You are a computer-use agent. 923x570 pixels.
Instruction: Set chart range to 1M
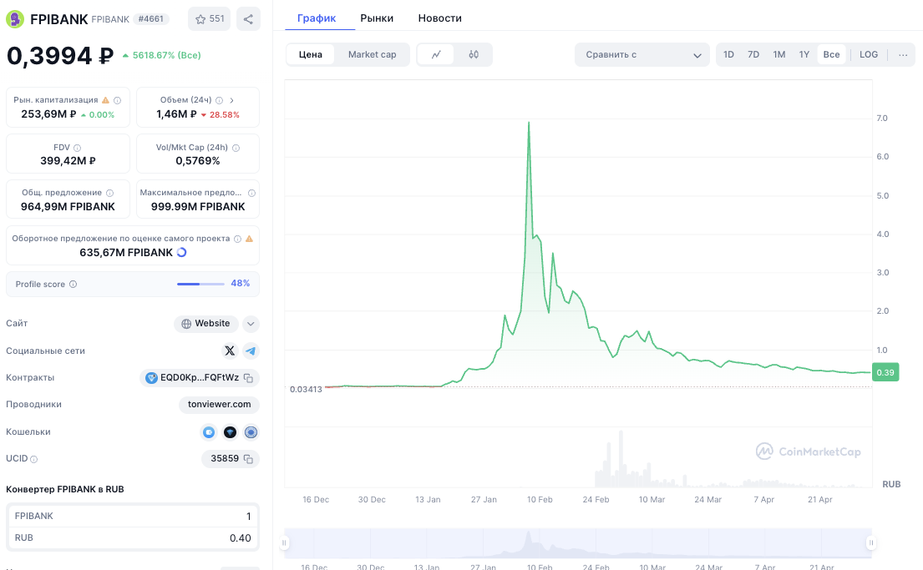click(x=778, y=55)
